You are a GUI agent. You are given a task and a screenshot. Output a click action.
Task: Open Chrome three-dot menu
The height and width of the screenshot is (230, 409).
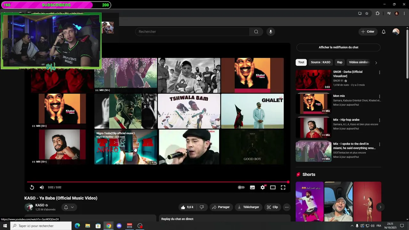[404, 13]
